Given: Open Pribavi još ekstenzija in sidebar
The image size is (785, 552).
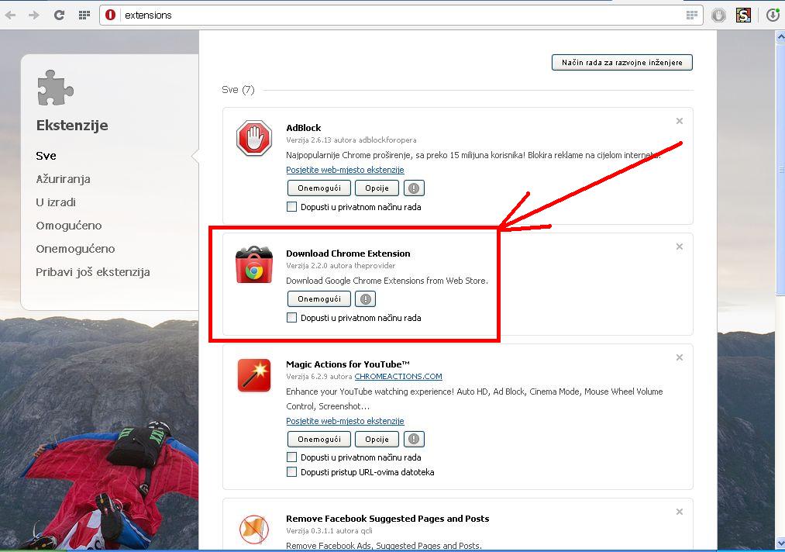Looking at the screenshot, I should (x=93, y=272).
